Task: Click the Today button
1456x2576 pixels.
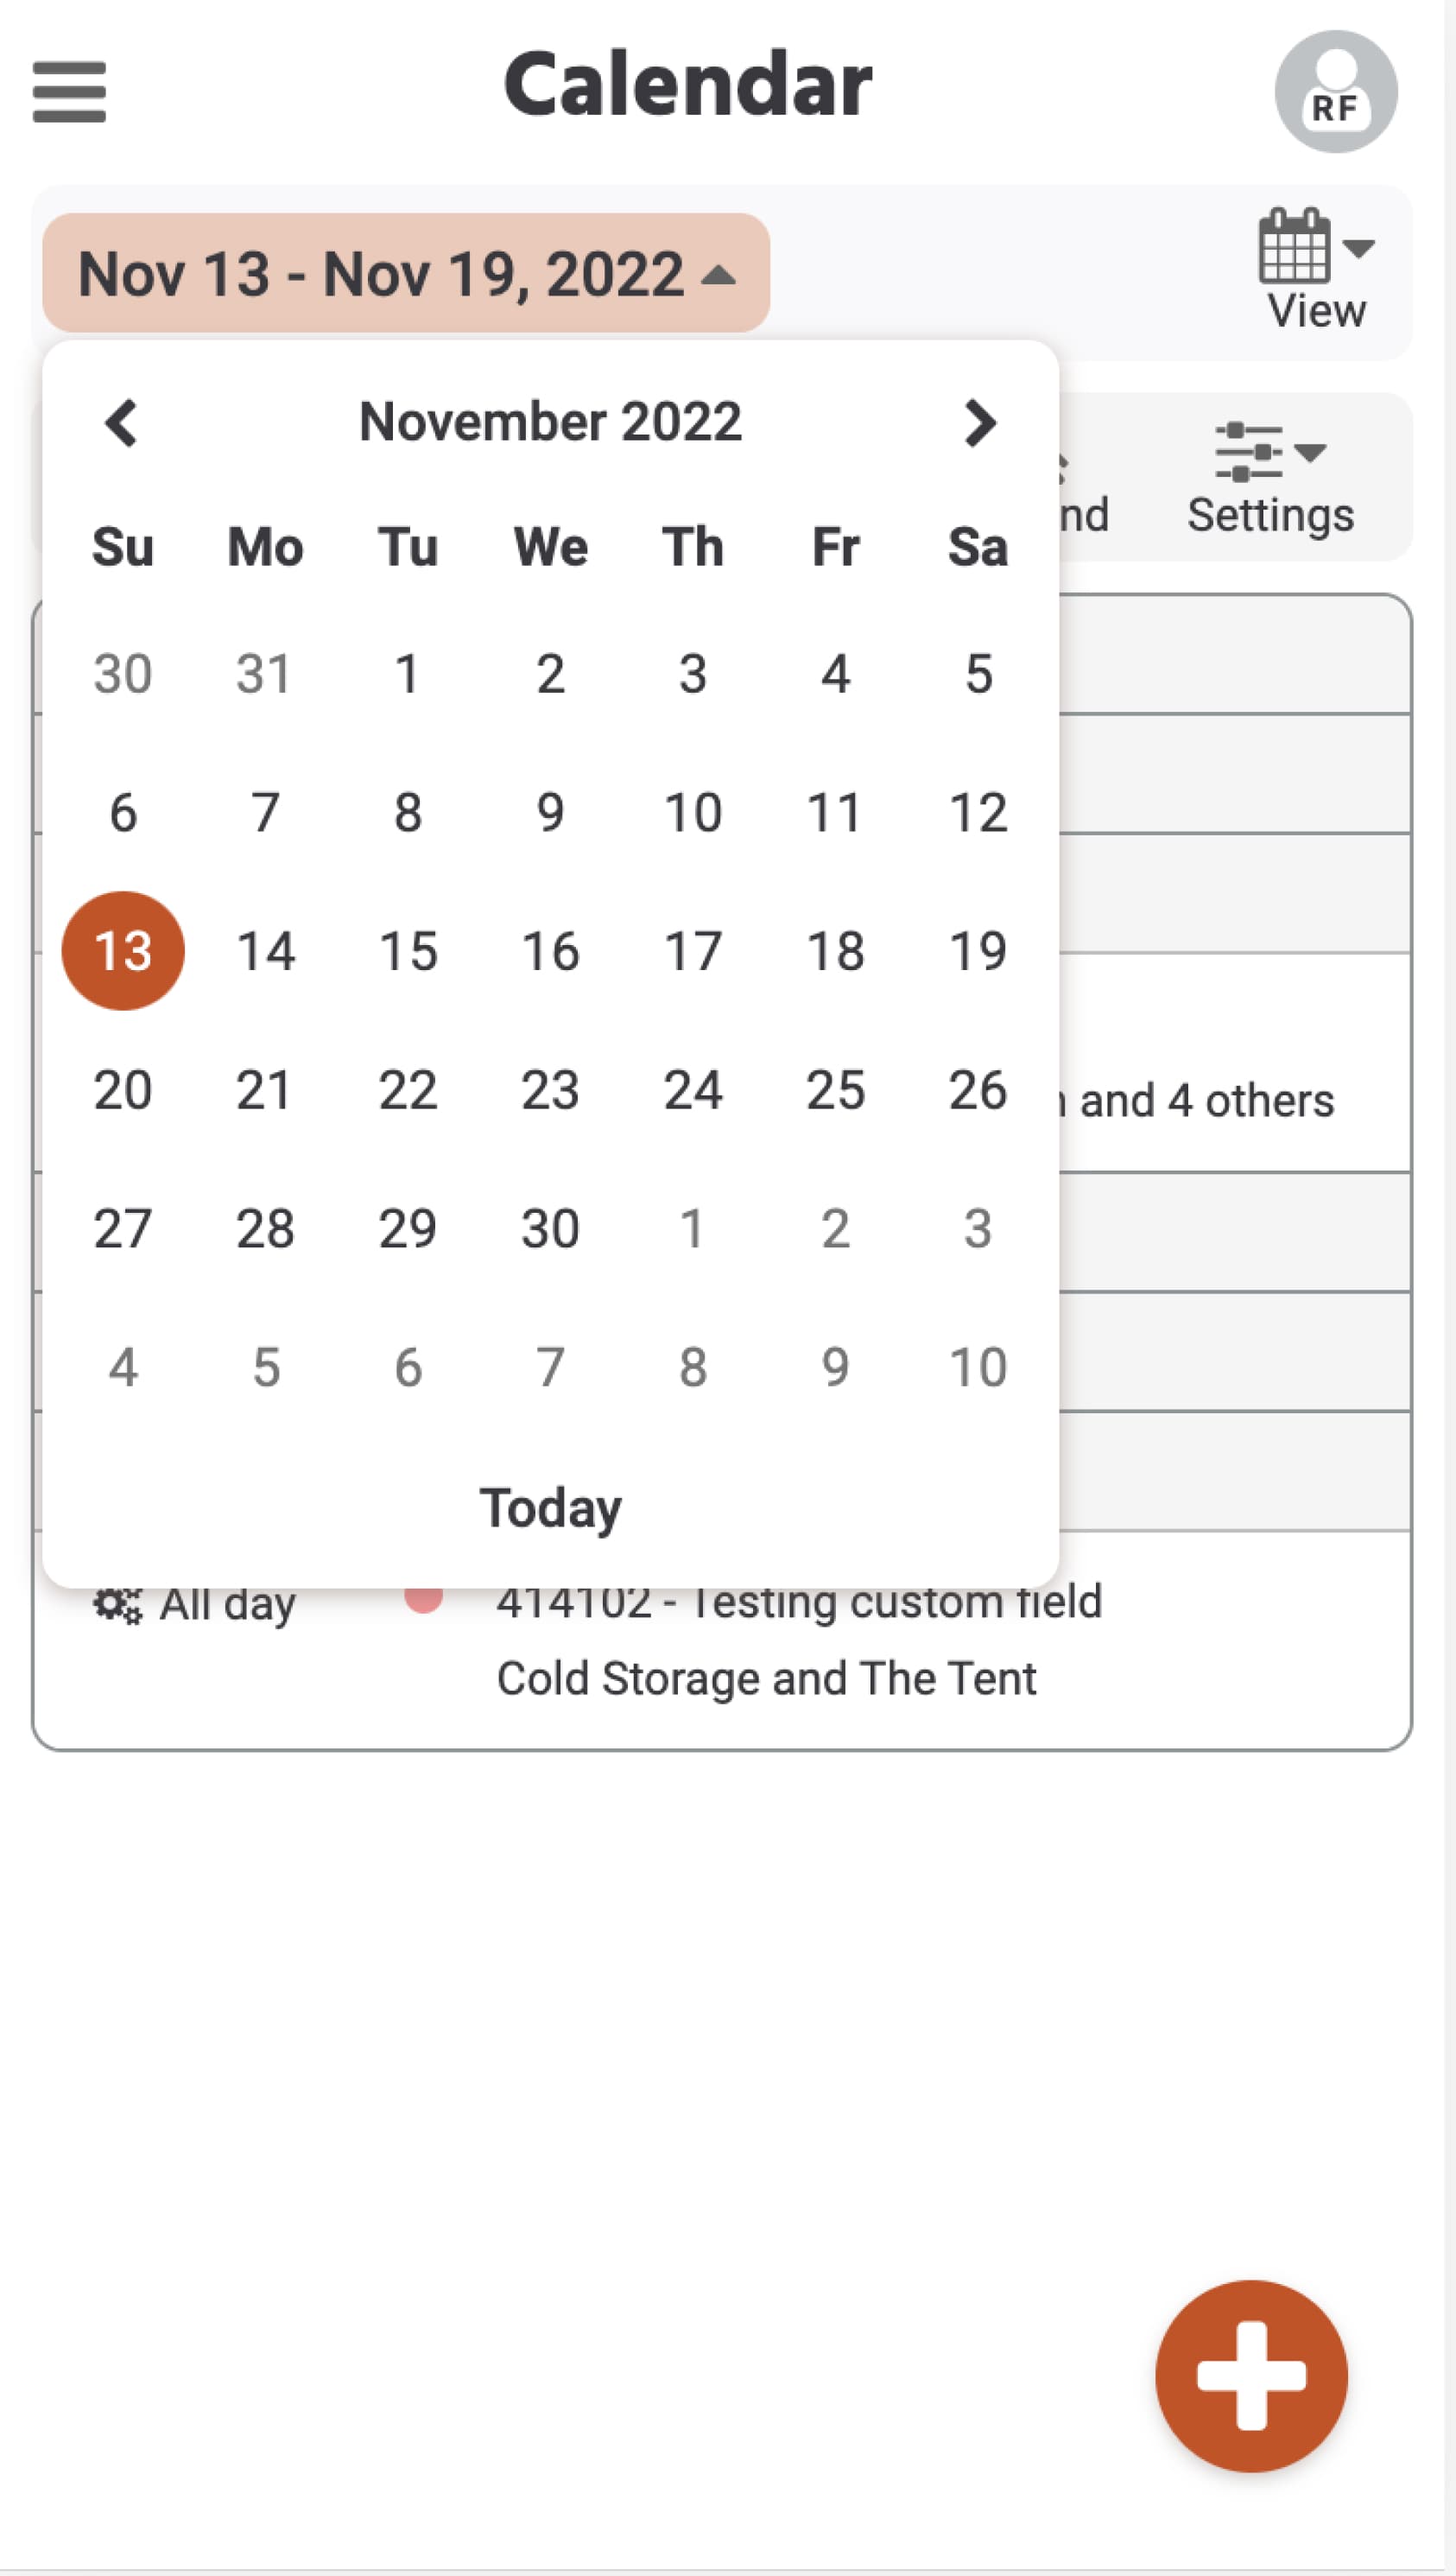Action: click(550, 1507)
